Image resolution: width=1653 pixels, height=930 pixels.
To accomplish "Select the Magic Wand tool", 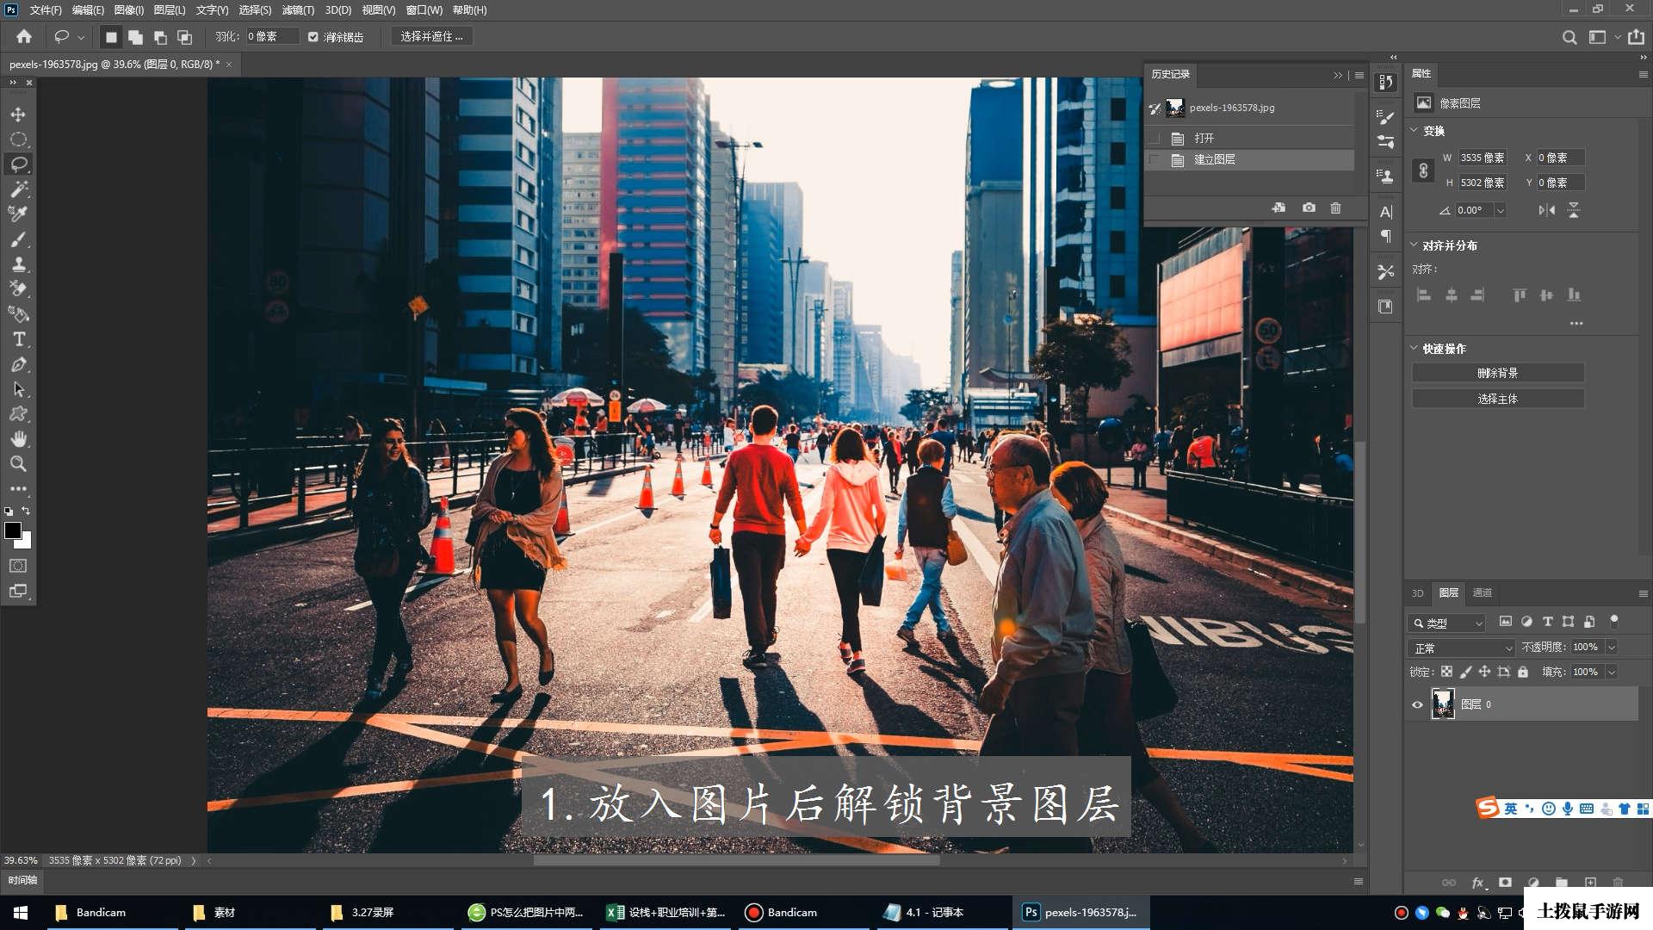I will (x=18, y=189).
